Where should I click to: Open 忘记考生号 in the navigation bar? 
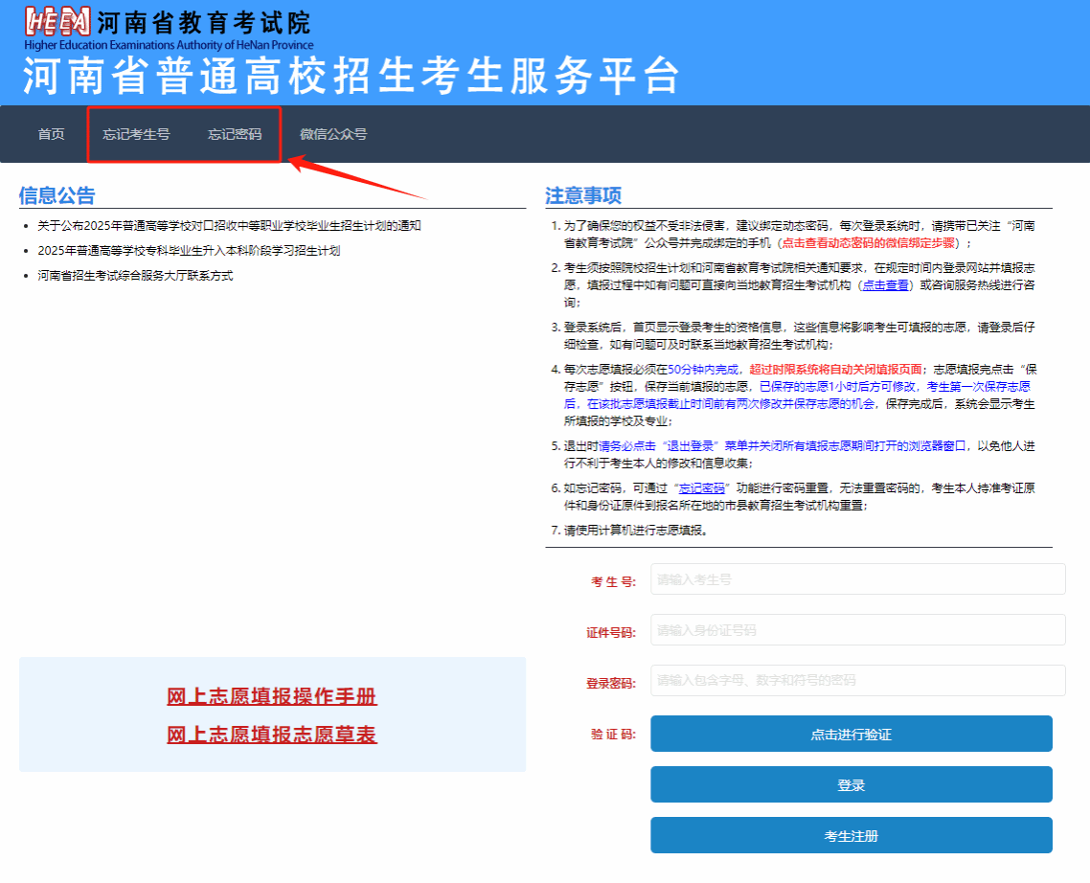point(136,134)
